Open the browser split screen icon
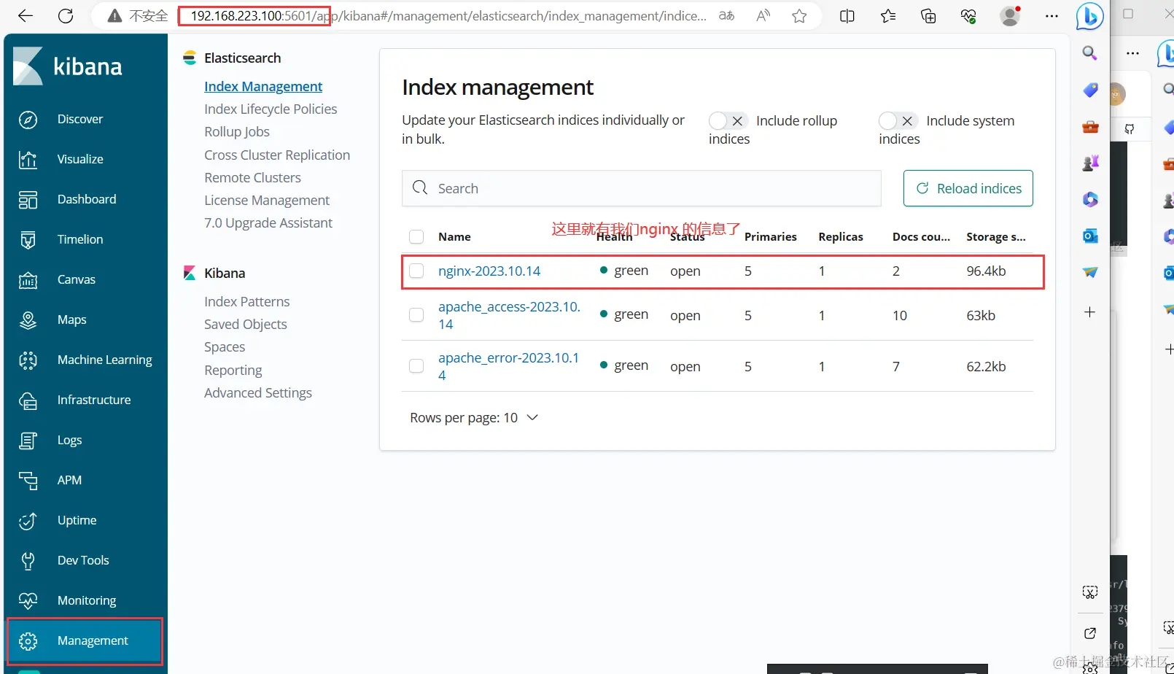 pyautogui.click(x=847, y=15)
